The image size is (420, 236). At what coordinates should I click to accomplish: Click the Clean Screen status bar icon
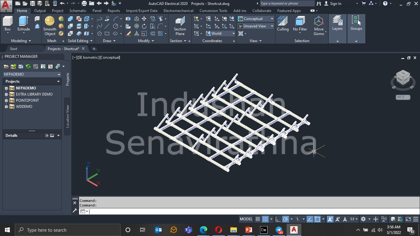[x=408, y=219]
